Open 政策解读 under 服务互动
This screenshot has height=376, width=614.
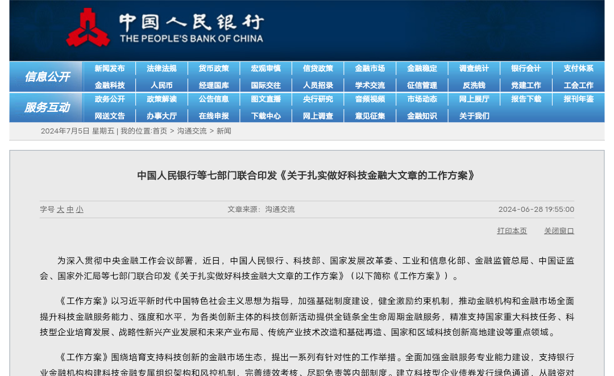coord(161,99)
